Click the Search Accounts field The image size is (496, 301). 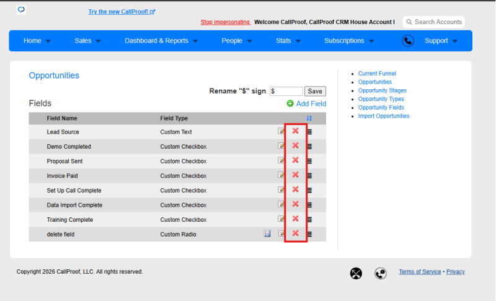point(433,22)
